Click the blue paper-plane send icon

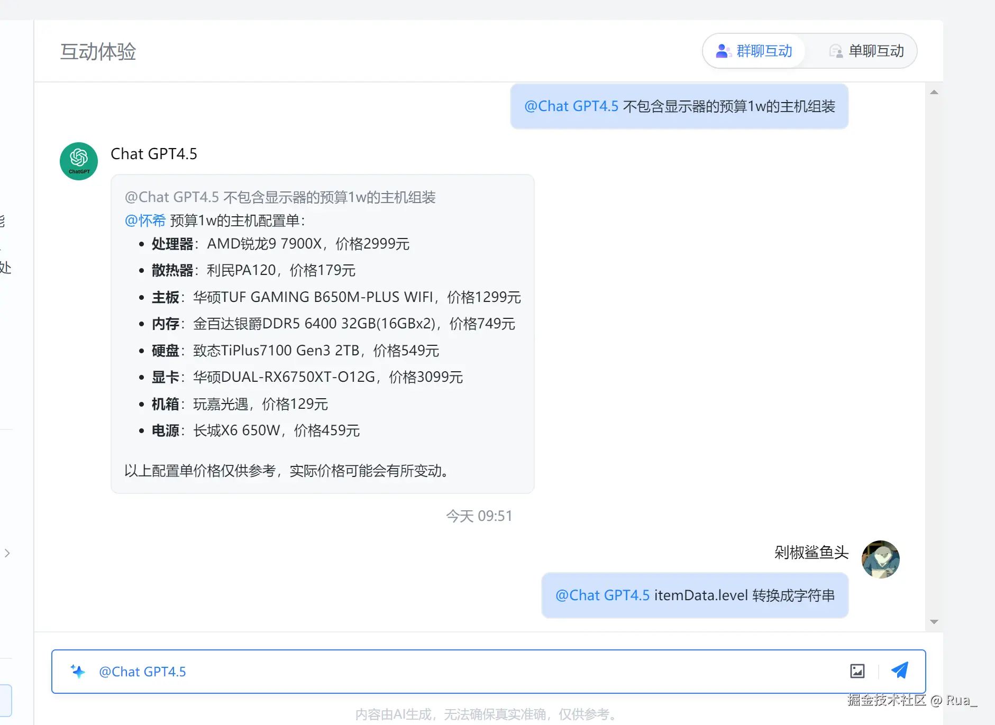[900, 670]
